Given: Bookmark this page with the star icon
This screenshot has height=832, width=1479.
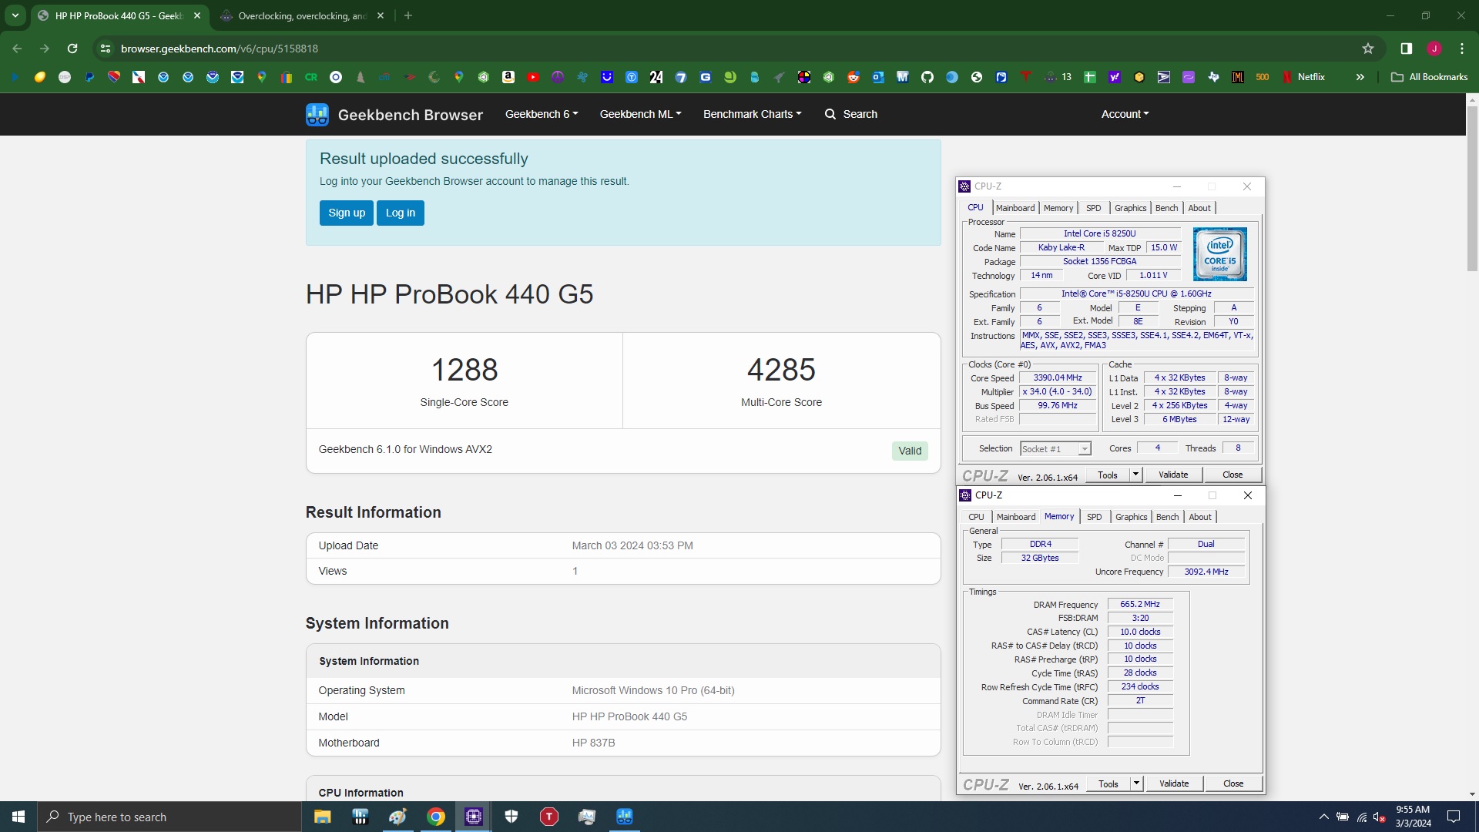Looking at the screenshot, I should point(1368,49).
